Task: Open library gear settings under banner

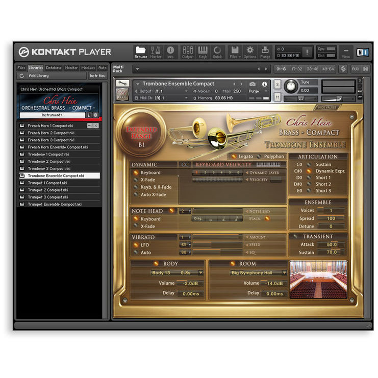Action: (x=95, y=115)
